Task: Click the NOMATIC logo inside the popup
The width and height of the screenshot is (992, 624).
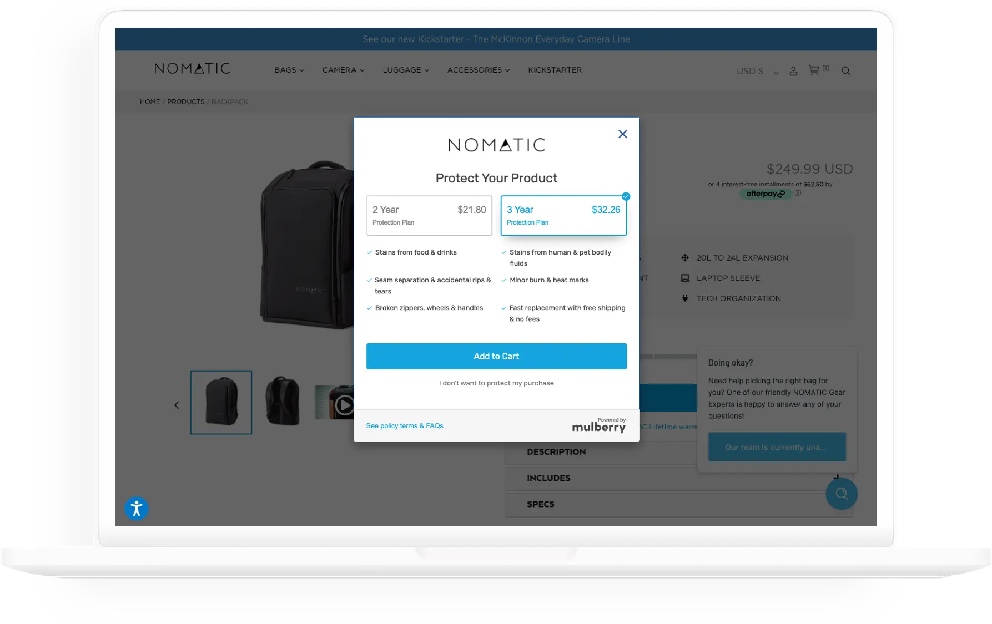Action: coord(496,145)
